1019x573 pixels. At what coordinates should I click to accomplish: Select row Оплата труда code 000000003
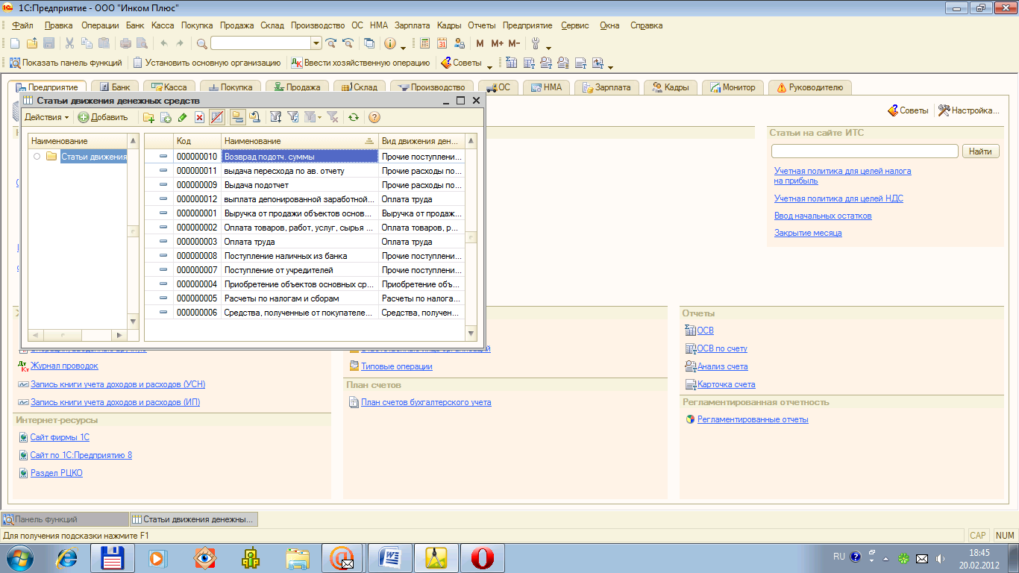coord(304,242)
